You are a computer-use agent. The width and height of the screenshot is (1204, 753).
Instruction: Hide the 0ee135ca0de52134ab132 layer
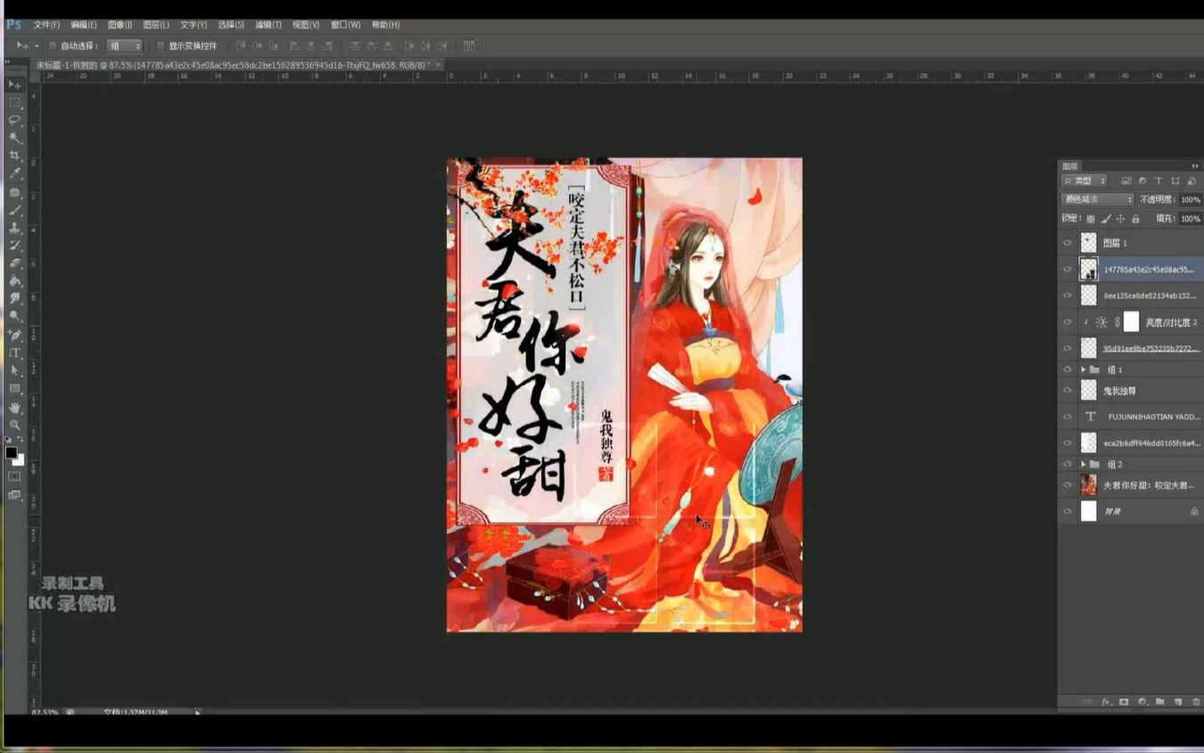1068,295
